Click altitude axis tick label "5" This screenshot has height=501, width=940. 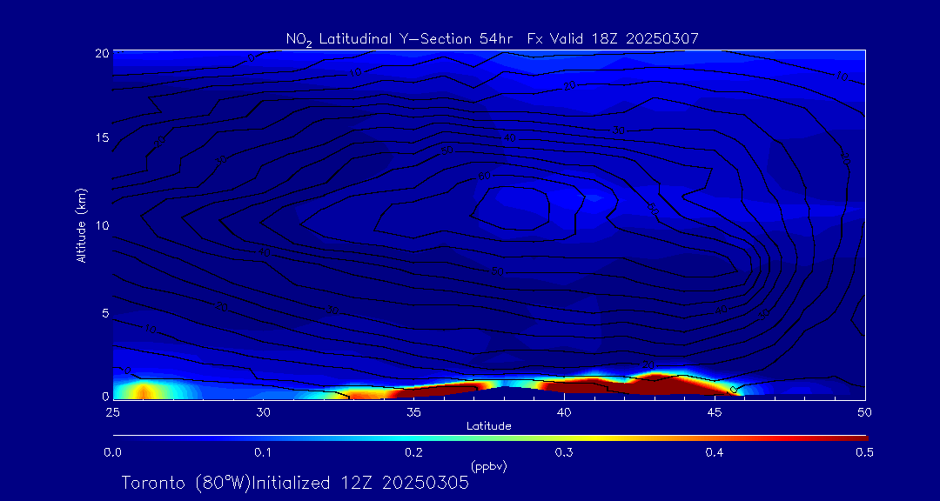point(105,313)
